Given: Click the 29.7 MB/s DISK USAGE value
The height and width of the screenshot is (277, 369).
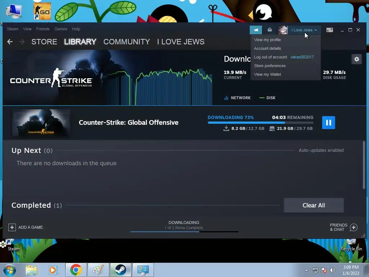Looking at the screenshot, I should coord(334,74).
